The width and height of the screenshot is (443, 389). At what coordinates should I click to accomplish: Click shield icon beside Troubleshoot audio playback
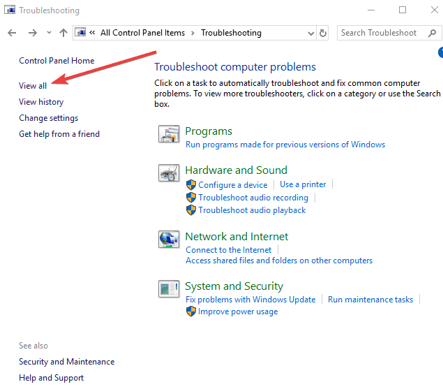click(191, 210)
